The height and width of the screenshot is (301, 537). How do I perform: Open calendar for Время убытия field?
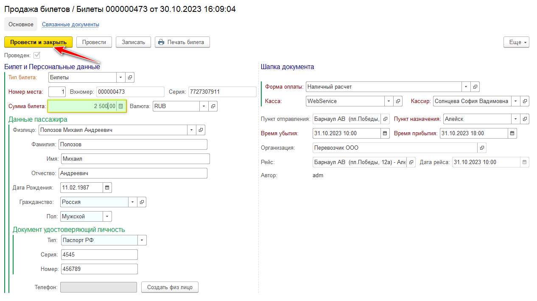(x=385, y=133)
